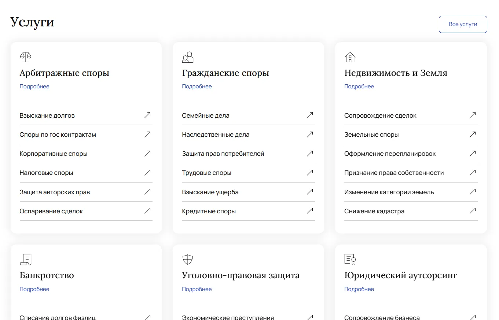
Task: Click the house icon above Недвижимость и Земля
Action: pyautogui.click(x=350, y=57)
